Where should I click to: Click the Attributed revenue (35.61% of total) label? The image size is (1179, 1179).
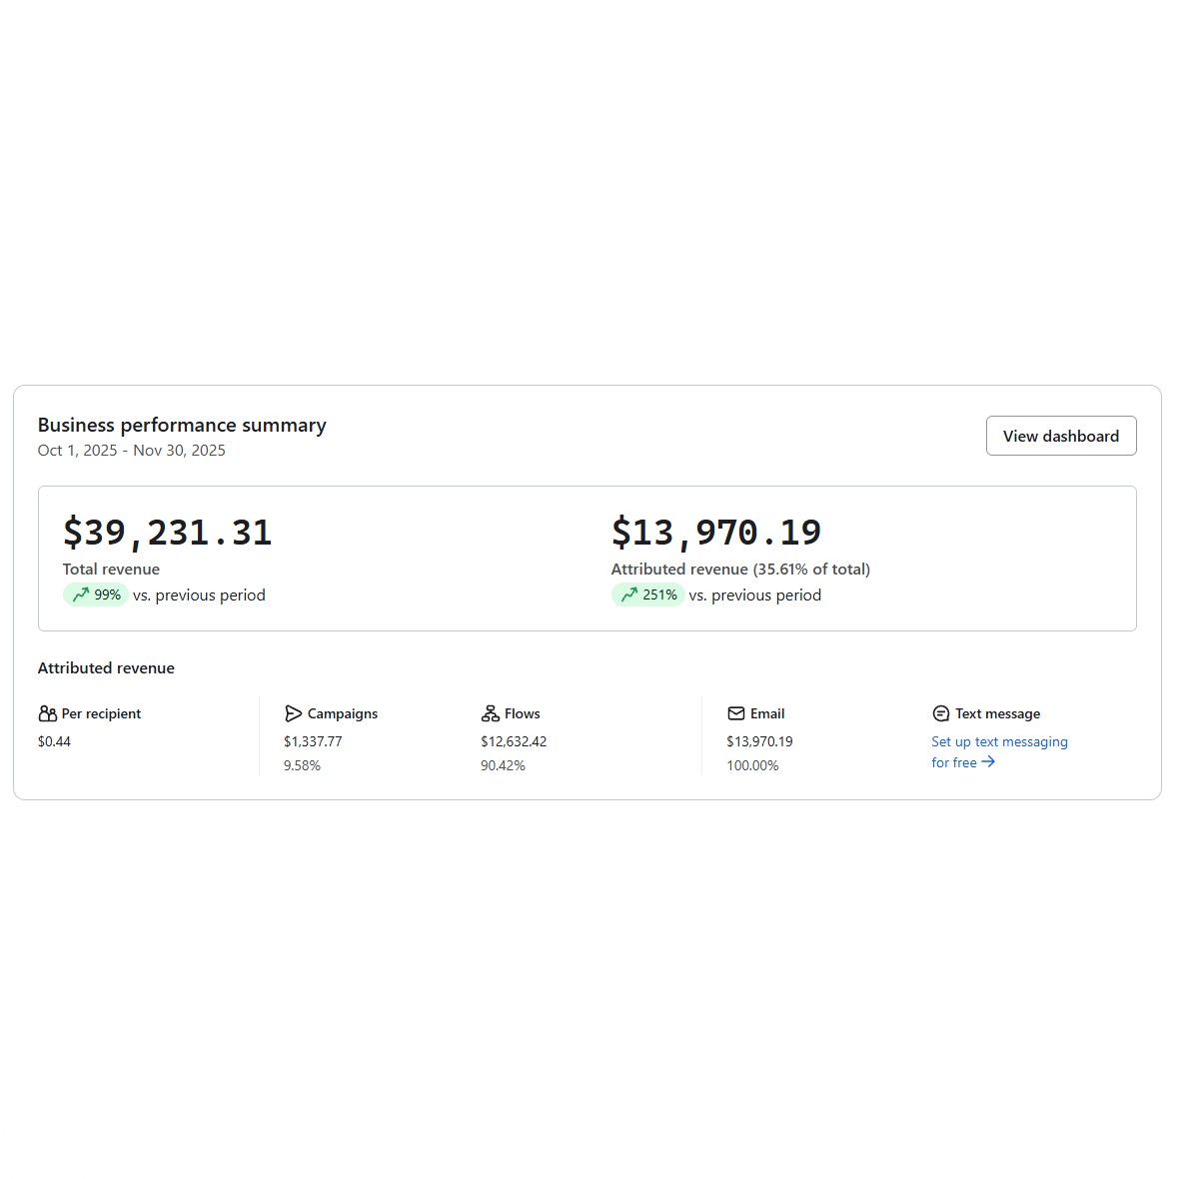740,570
